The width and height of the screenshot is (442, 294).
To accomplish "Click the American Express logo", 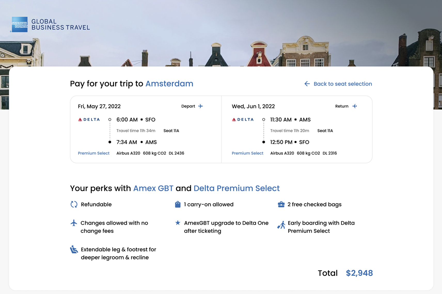I will (20, 25).
